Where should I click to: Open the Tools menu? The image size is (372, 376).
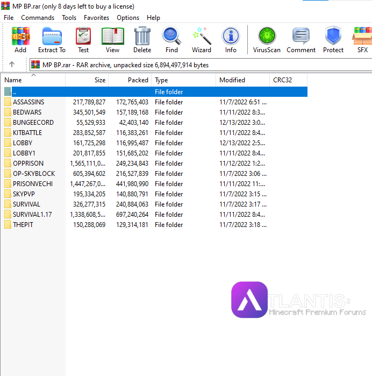[x=69, y=18]
